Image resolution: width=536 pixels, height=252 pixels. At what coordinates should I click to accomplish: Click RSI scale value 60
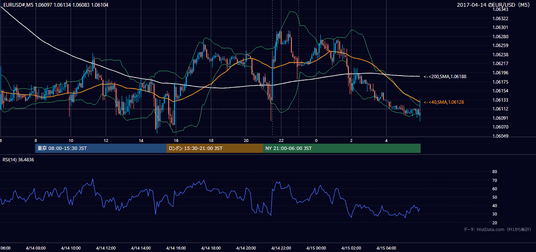click(x=494, y=189)
